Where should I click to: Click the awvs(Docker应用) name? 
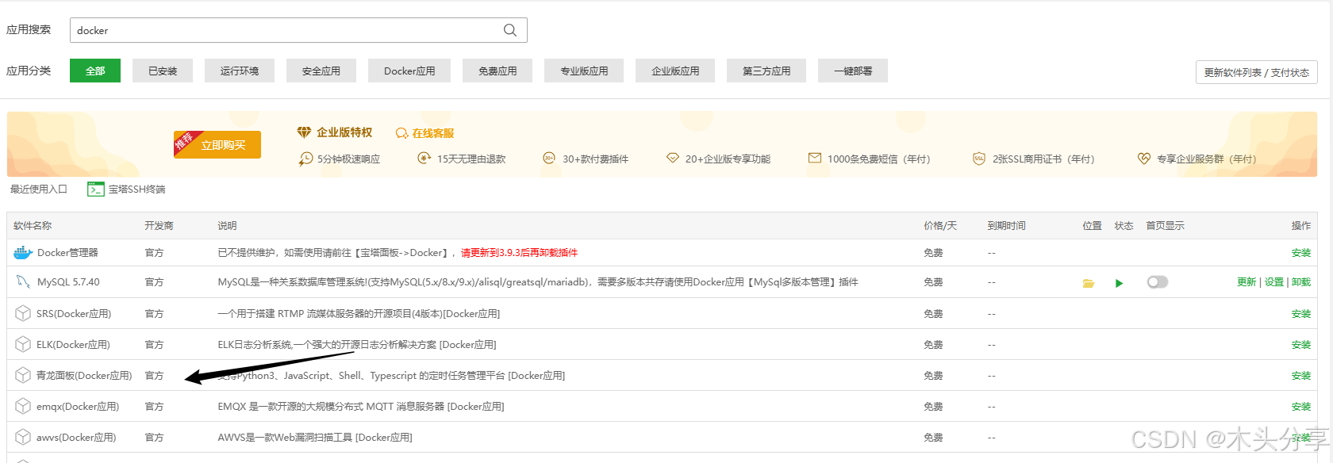(76, 438)
